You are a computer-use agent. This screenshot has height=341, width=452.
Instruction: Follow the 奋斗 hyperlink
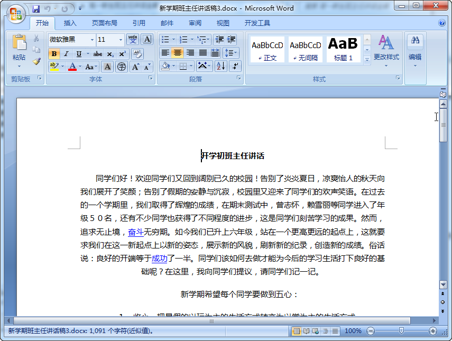coord(136,232)
